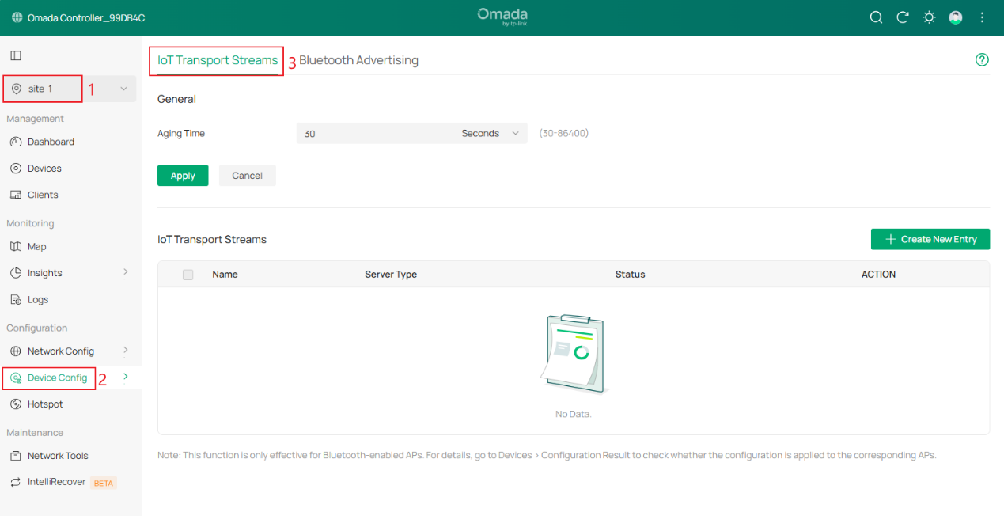Open the Map monitoring page
The width and height of the screenshot is (1004, 516).
point(36,247)
